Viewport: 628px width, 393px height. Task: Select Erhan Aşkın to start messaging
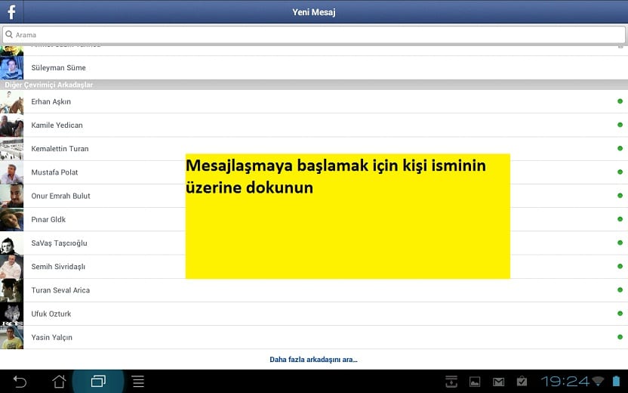[x=314, y=101]
